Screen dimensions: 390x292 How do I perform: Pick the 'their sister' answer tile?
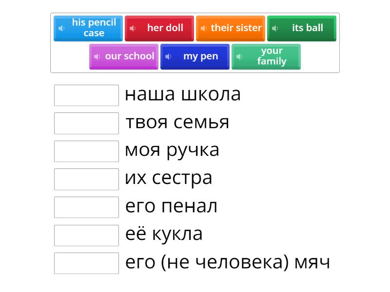point(236,28)
